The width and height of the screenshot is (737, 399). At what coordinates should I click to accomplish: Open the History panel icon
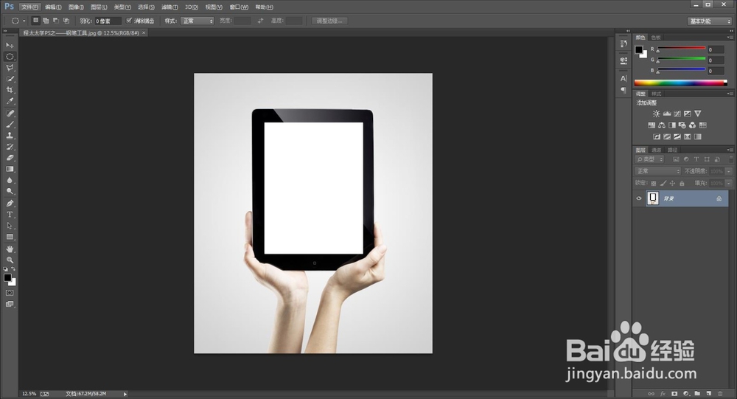pyautogui.click(x=624, y=44)
